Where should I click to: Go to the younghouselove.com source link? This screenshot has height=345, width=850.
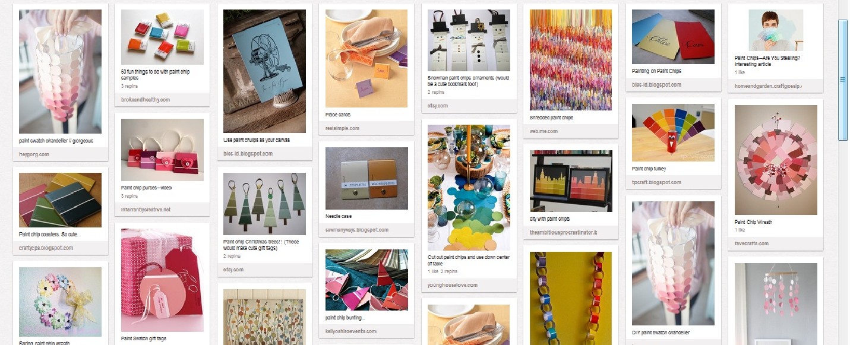pos(452,285)
